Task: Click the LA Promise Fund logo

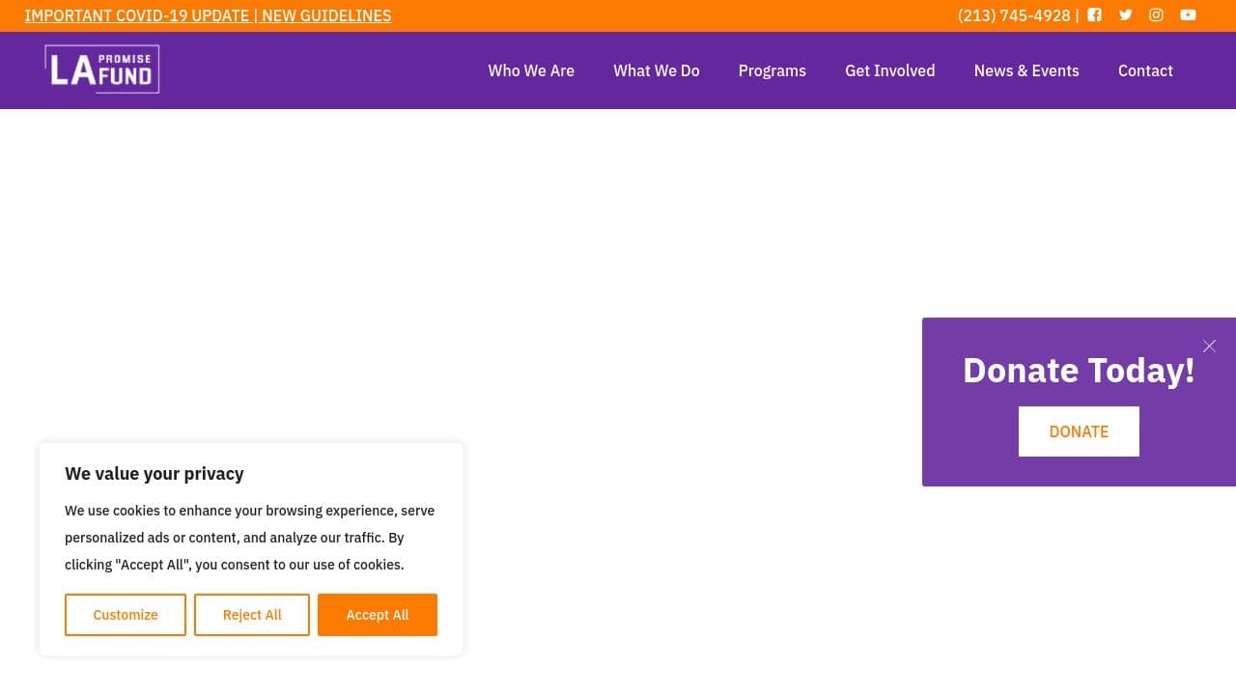Action: pos(101,69)
